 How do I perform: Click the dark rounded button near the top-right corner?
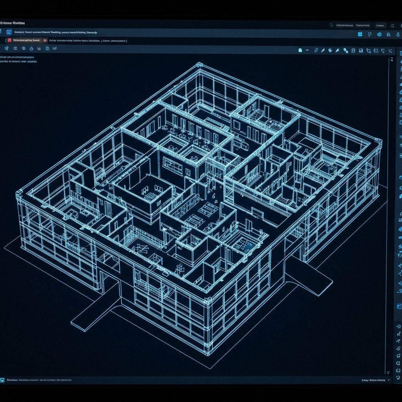click(x=380, y=25)
